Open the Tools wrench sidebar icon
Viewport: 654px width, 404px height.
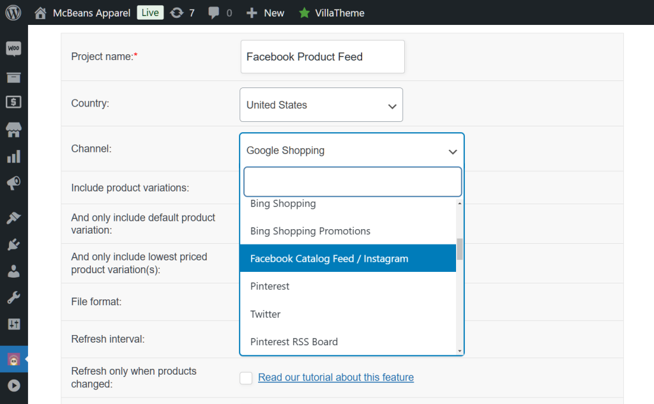pyautogui.click(x=13, y=297)
